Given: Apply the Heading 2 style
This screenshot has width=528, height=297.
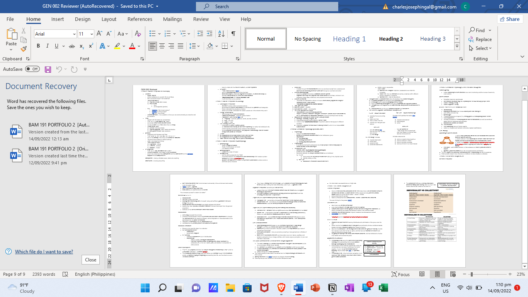Looking at the screenshot, I should coord(391,39).
